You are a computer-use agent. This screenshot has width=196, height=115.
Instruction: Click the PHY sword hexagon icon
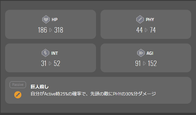(x=140, y=19)
